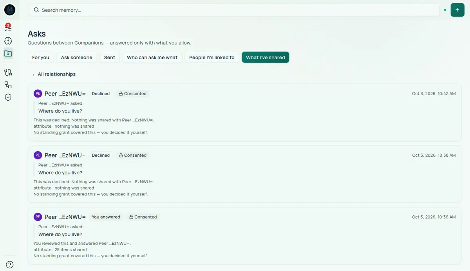470x271 pixels.
Task: Focus the Search memory field
Action: (234, 10)
